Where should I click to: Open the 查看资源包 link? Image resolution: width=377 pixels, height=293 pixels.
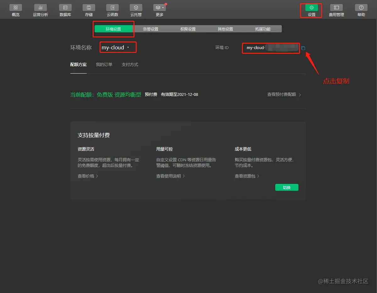click(247, 176)
